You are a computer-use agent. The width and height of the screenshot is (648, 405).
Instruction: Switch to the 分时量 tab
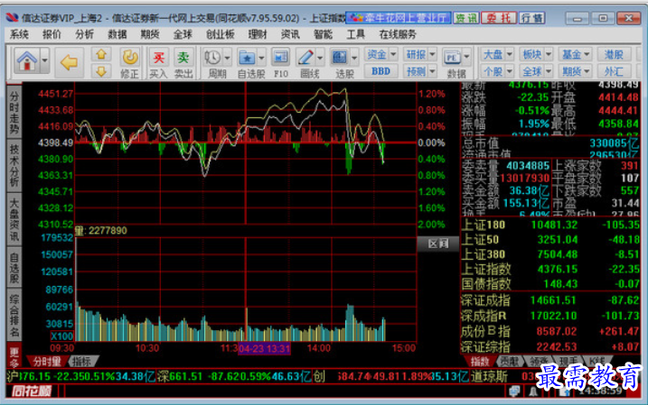coord(47,362)
